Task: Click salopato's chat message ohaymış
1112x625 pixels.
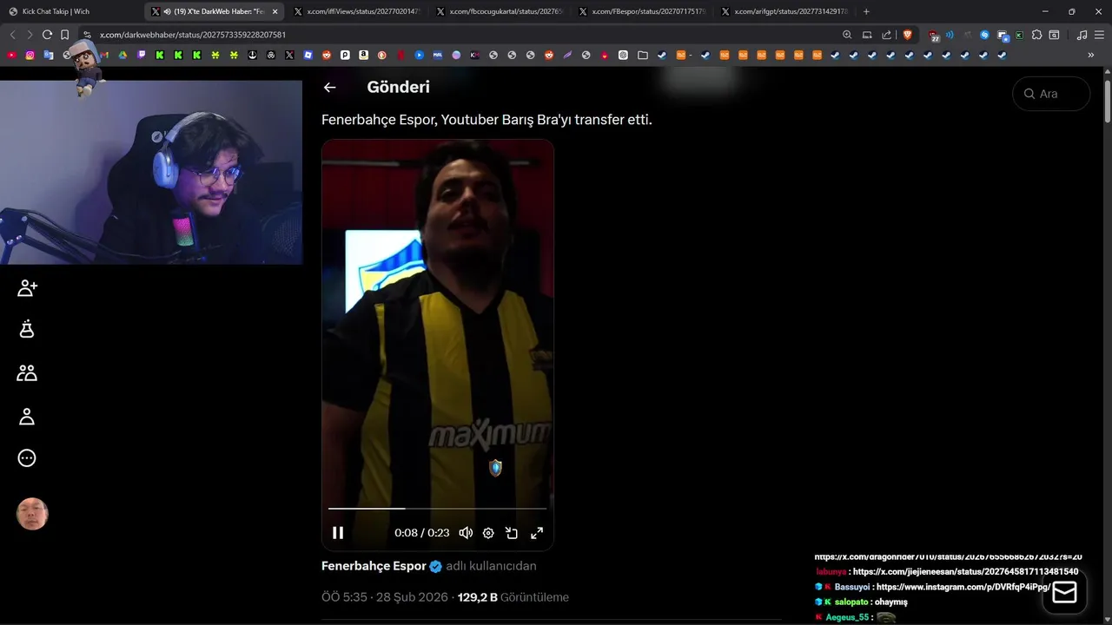Action: tap(890, 602)
